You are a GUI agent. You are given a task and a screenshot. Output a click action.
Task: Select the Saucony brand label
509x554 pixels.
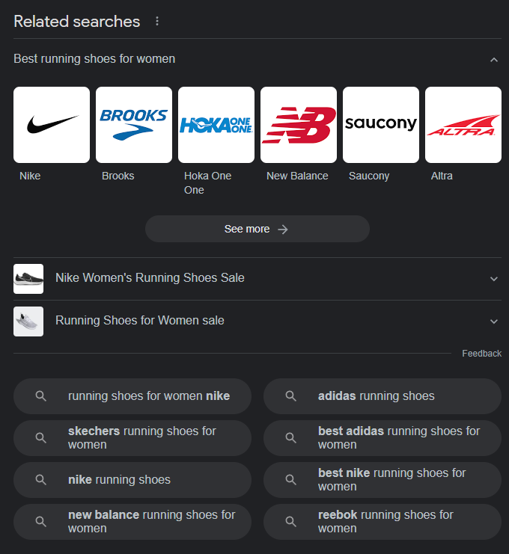(369, 176)
